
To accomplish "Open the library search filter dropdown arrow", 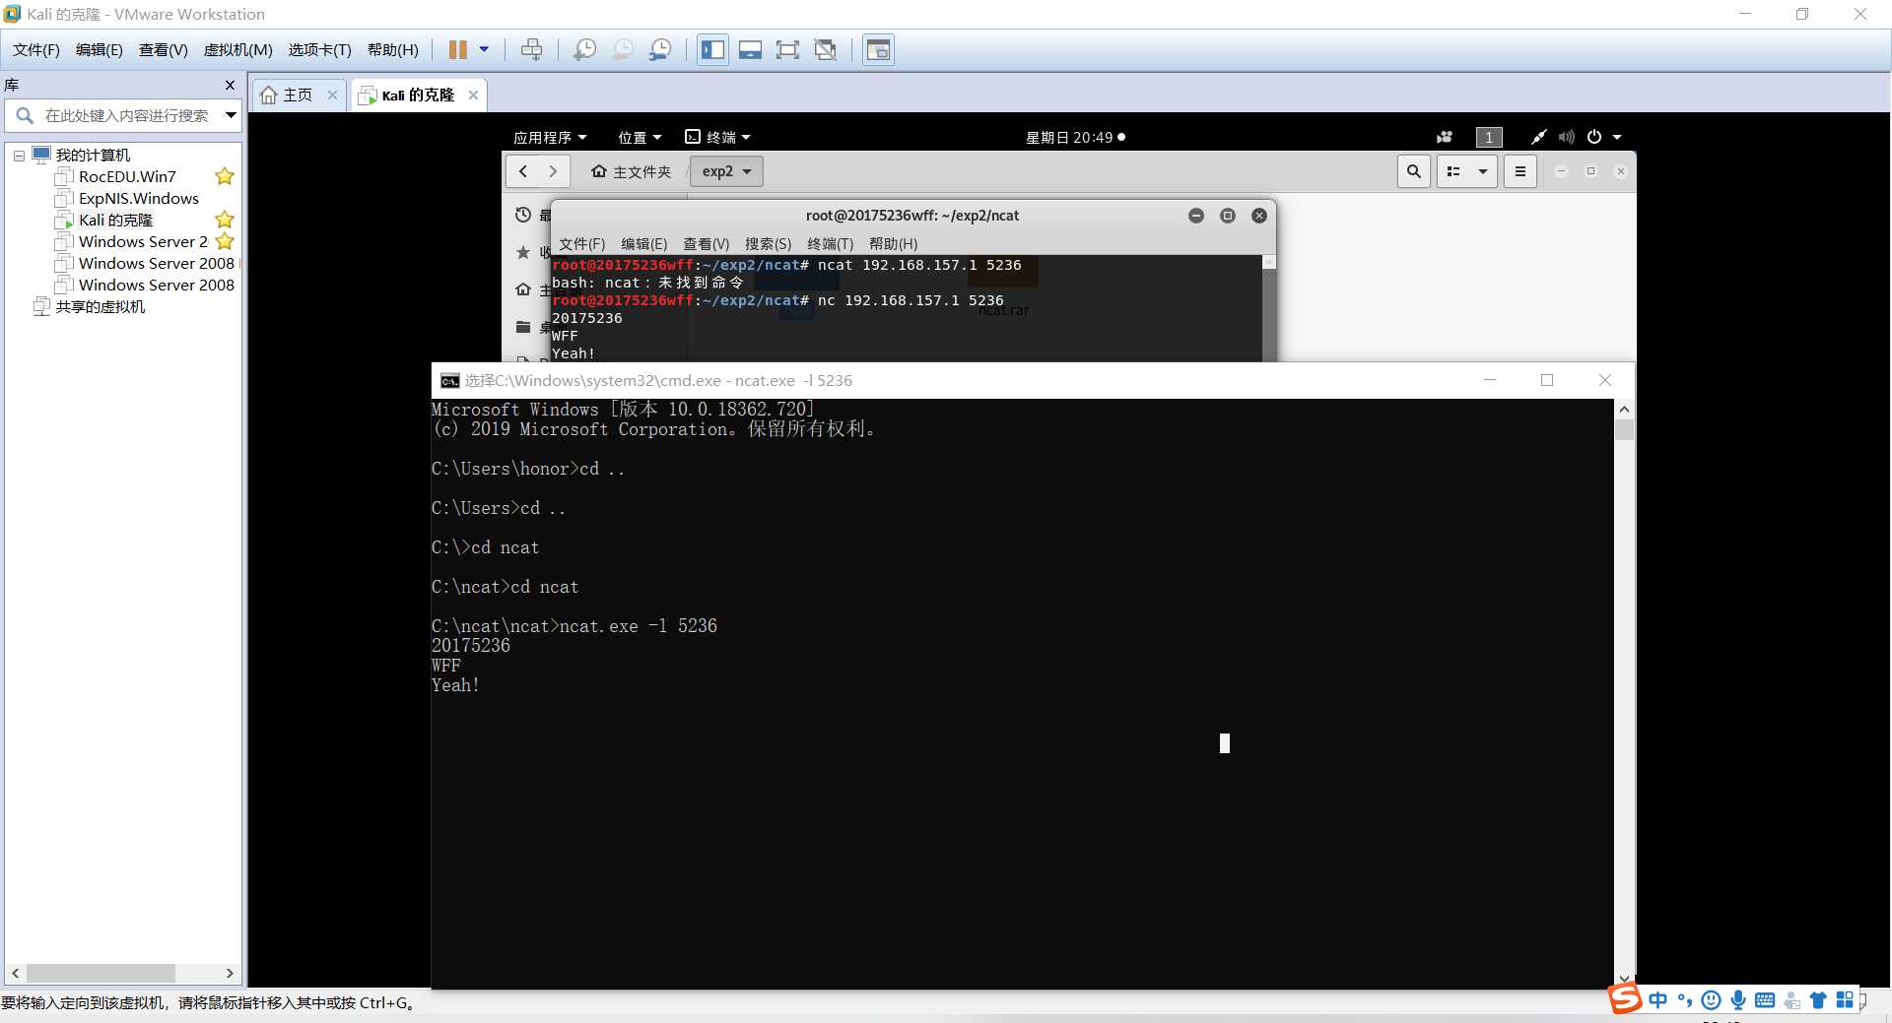I will 231,115.
